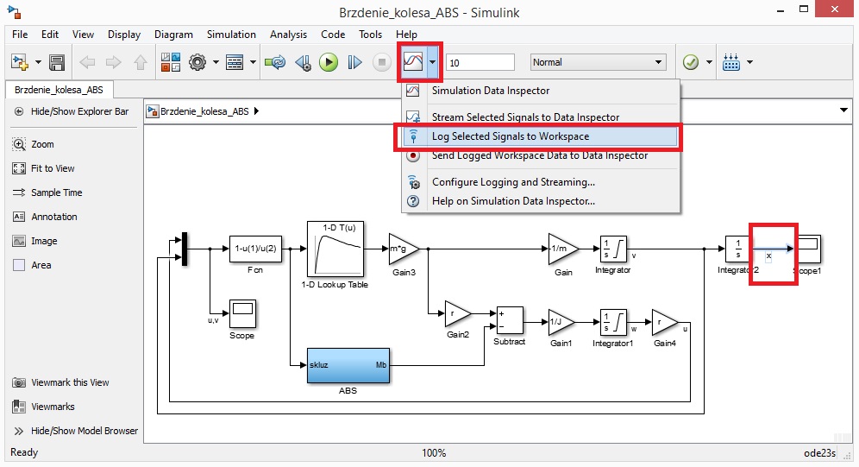Click the Step Forward icon
This screenshot has width=859, height=467.
click(x=355, y=62)
